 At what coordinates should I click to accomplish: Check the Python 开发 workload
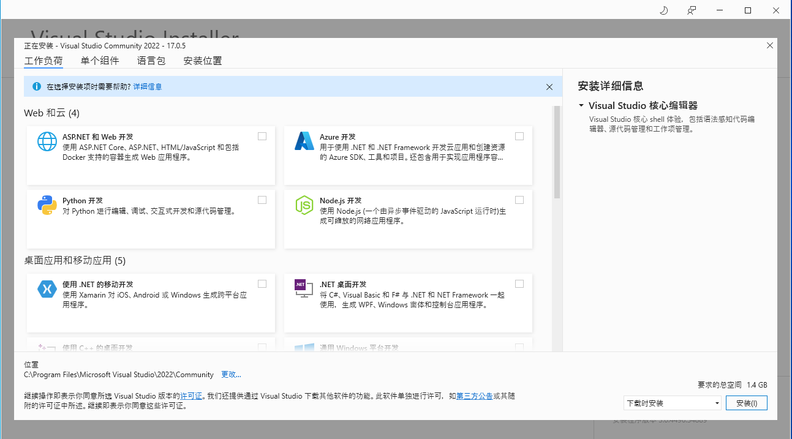(x=262, y=200)
